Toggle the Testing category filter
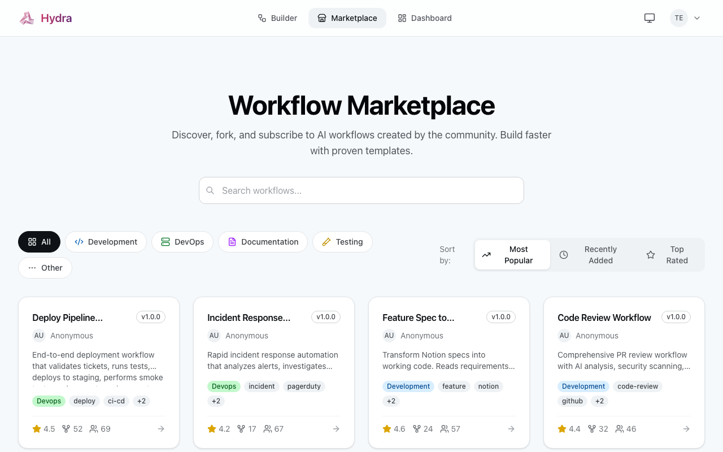This screenshot has width=723, height=452. point(342,242)
